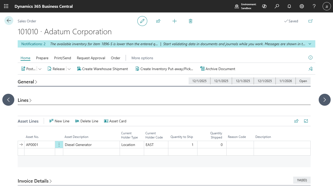
Task: Select the Home tab
Action: point(25,58)
